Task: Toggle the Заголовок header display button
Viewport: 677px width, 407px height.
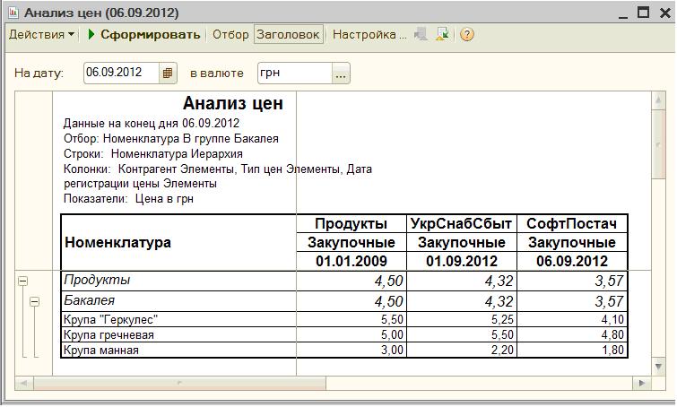Action: click(288, 35)
